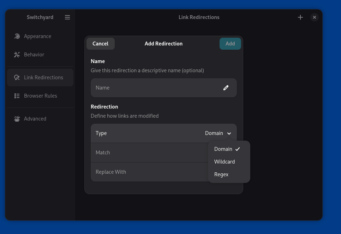The height and width of the screenshot is (234, 341).
Task: Click the Advanced icon in sidebar
Action: pyautogui.click(x=17, y=119)
